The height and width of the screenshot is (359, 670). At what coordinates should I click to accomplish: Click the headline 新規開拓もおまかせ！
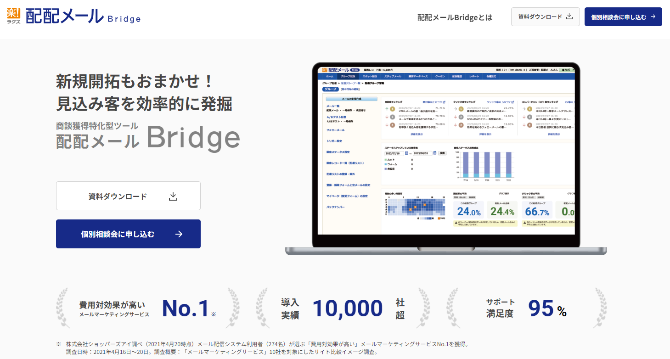pos(135,81)
